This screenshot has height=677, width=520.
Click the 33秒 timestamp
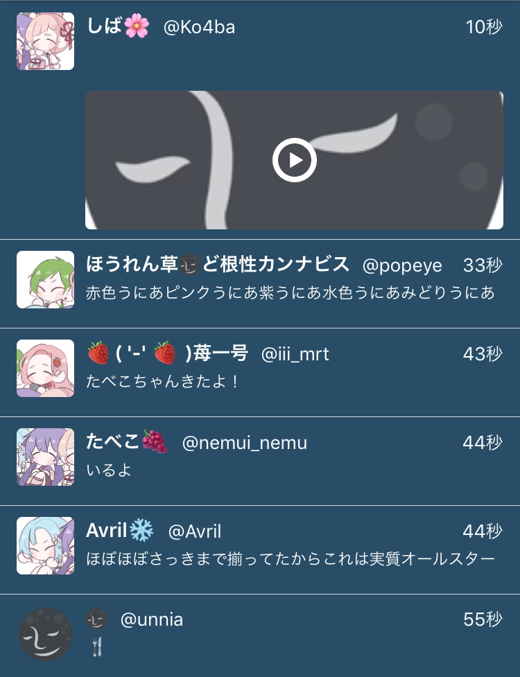[x=483, y=265]
